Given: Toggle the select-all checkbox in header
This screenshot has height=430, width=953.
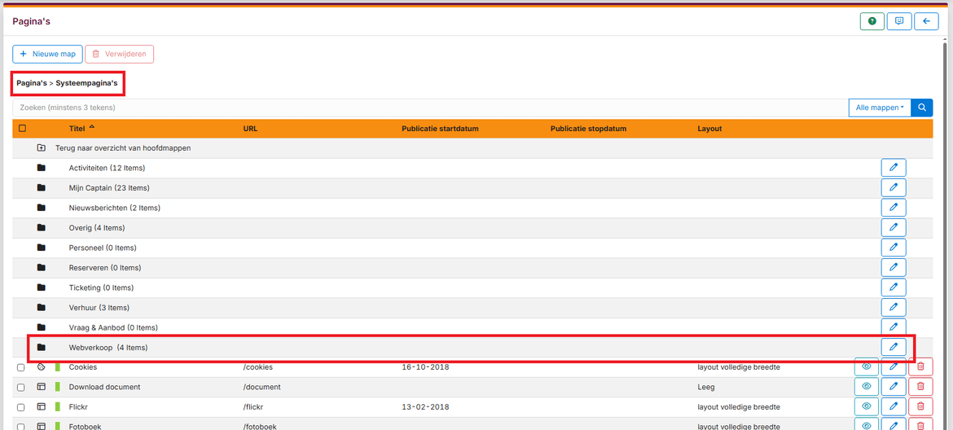Looking at the screenshot, I should pos(22,129).
